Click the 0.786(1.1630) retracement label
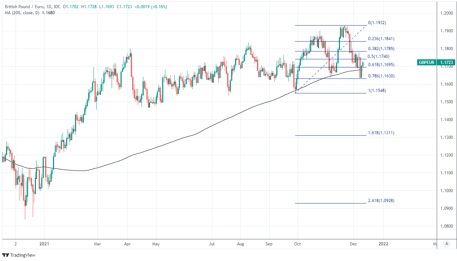The height and width of the screenshot is (261, 457). click(381, 76)
